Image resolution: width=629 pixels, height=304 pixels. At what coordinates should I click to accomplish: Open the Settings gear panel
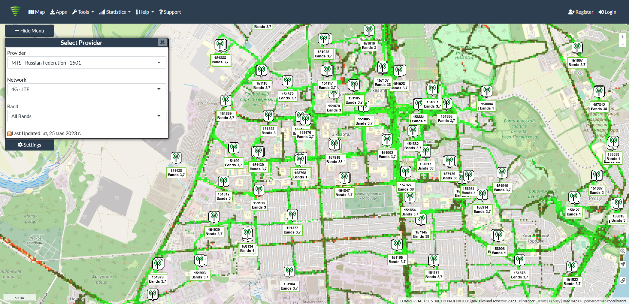(29, 145)
